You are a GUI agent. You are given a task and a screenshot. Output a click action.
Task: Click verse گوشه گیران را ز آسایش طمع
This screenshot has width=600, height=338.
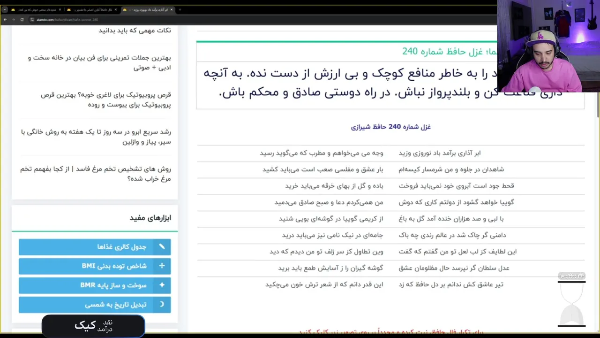coord(331,268)
